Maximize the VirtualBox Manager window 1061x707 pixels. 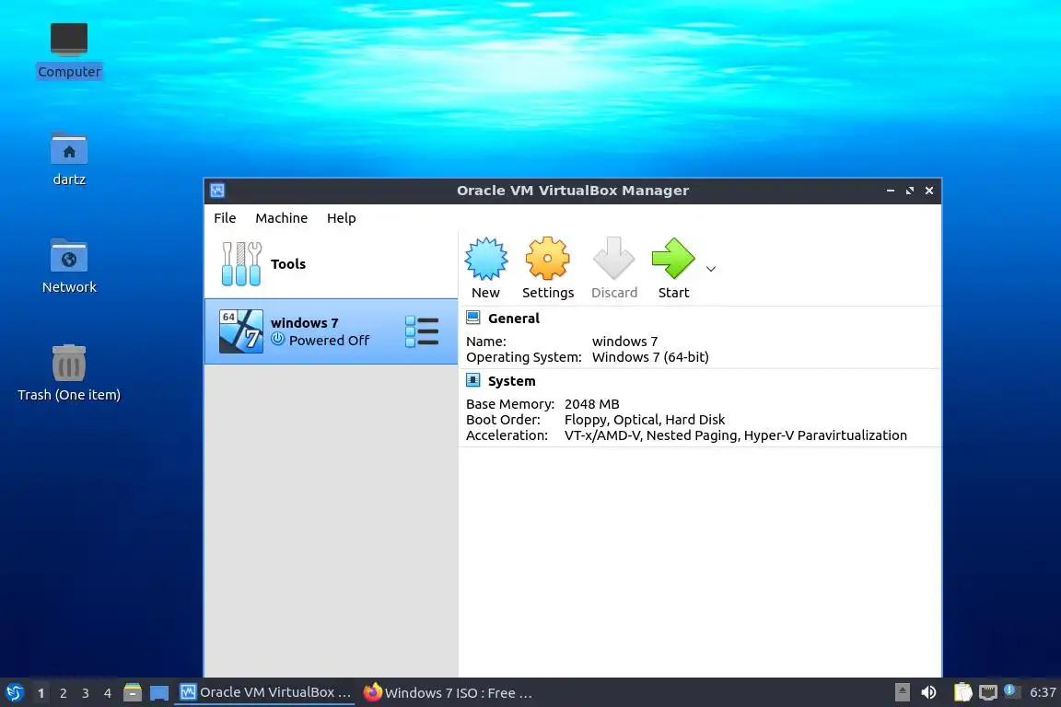click(909, 191)
